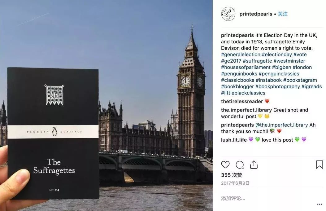326x211 pixels.
Task: Open lush.lit.life commenter profile
Action: [x=234, y=140]
